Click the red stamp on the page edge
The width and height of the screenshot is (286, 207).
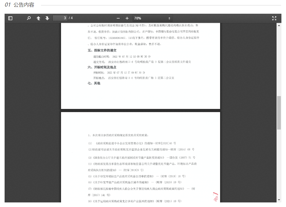(x=215, y=196)
